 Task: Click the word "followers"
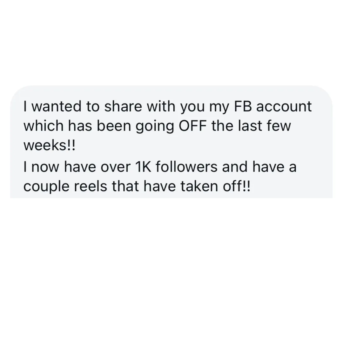[x=187, y=166]
